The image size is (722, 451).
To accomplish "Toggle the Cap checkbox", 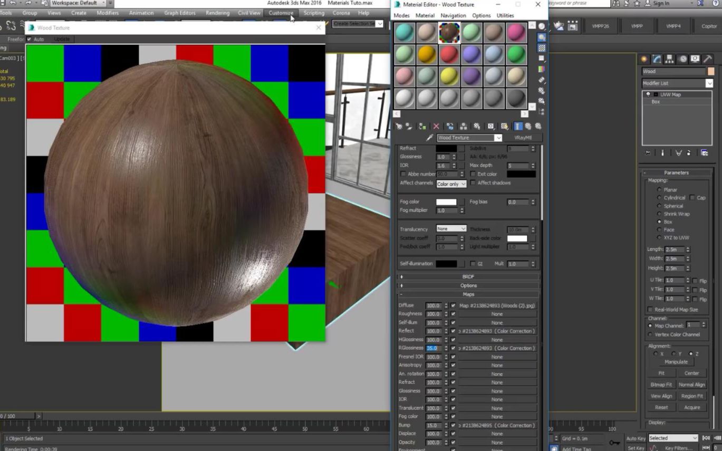I will coord(692,198).
